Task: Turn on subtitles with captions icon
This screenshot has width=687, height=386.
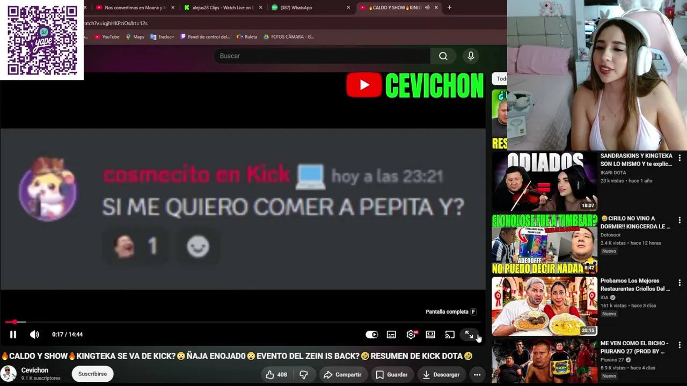Action: coord(391,335)
